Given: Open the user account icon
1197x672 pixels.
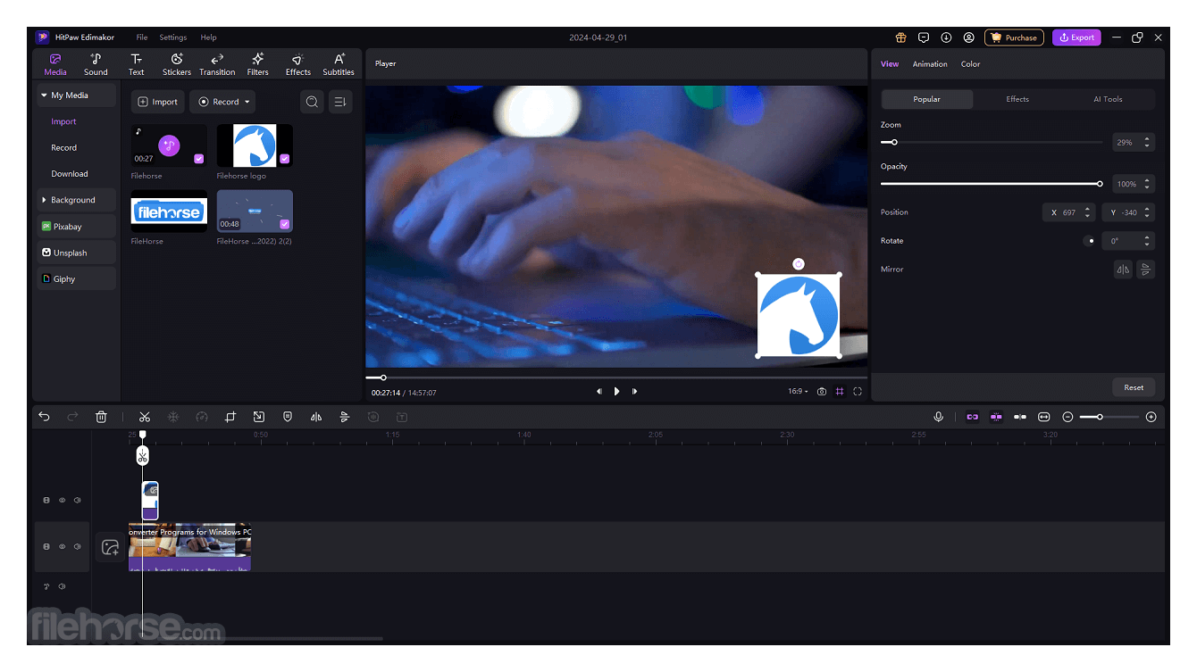Looking at the screenshot, I should (x=969, y=37).
